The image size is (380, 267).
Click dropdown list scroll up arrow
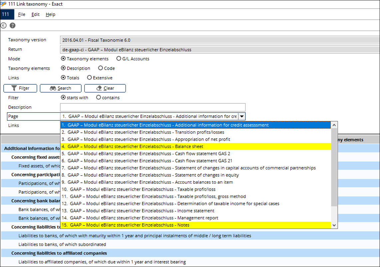tap(334, 125)
